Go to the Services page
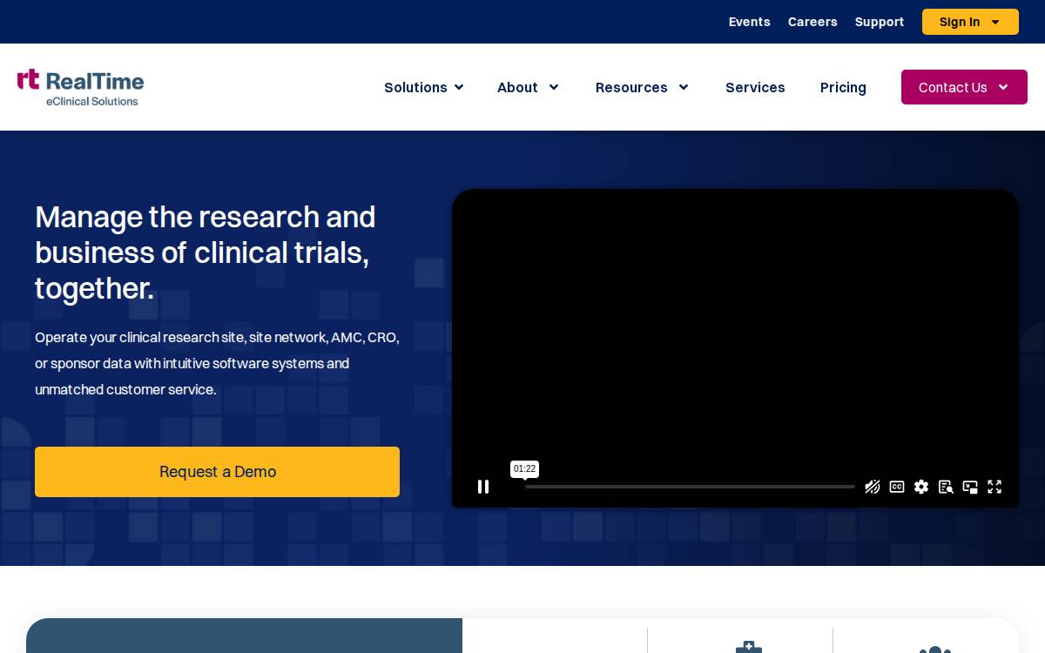 click(755, 87)
